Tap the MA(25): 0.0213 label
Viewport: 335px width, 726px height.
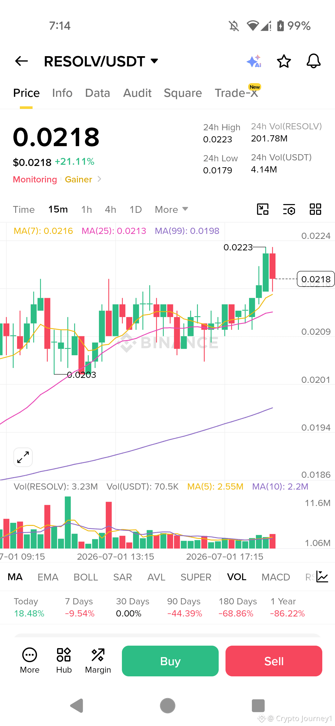114,231
